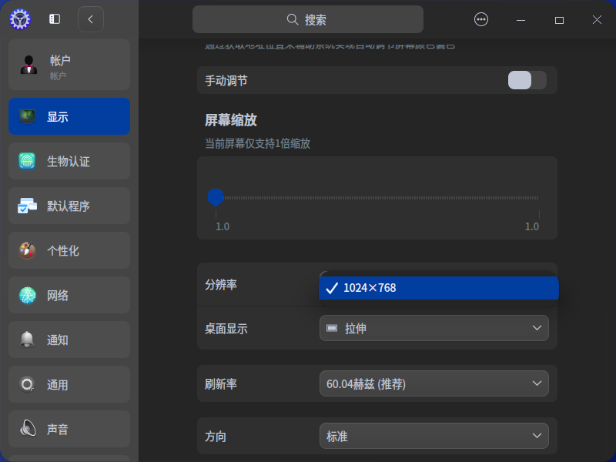Select the 显示 display category
Image resolution: width=616 pixels, height=462 pixels.
[69, 116]
